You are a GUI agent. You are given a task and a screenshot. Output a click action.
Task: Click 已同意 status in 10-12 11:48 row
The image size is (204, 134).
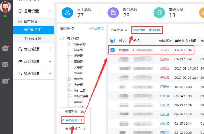tap(165, 87)
